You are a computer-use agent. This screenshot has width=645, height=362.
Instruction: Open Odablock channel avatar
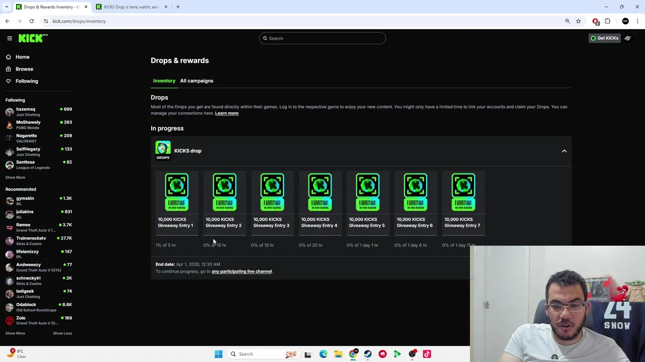click(x=10, y=307)
